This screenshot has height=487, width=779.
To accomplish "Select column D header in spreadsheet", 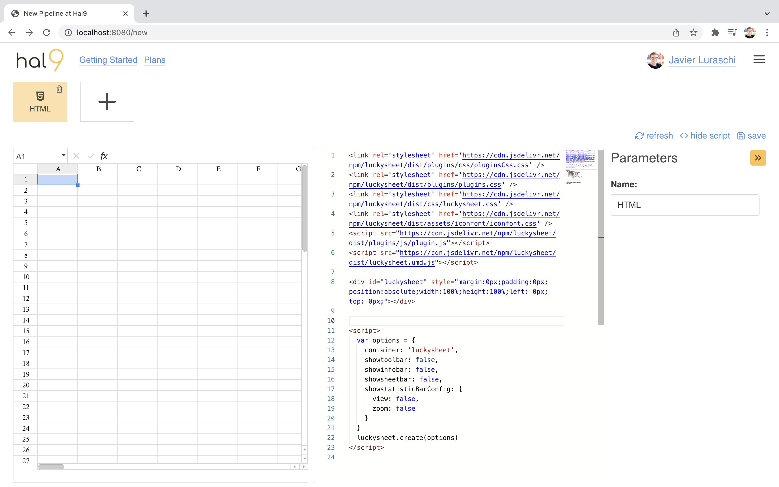I will (x=178, y=169).
